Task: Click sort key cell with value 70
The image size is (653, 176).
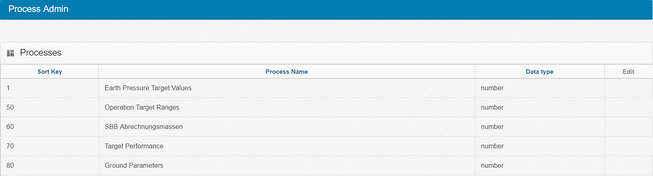Action: click(10, 146)
